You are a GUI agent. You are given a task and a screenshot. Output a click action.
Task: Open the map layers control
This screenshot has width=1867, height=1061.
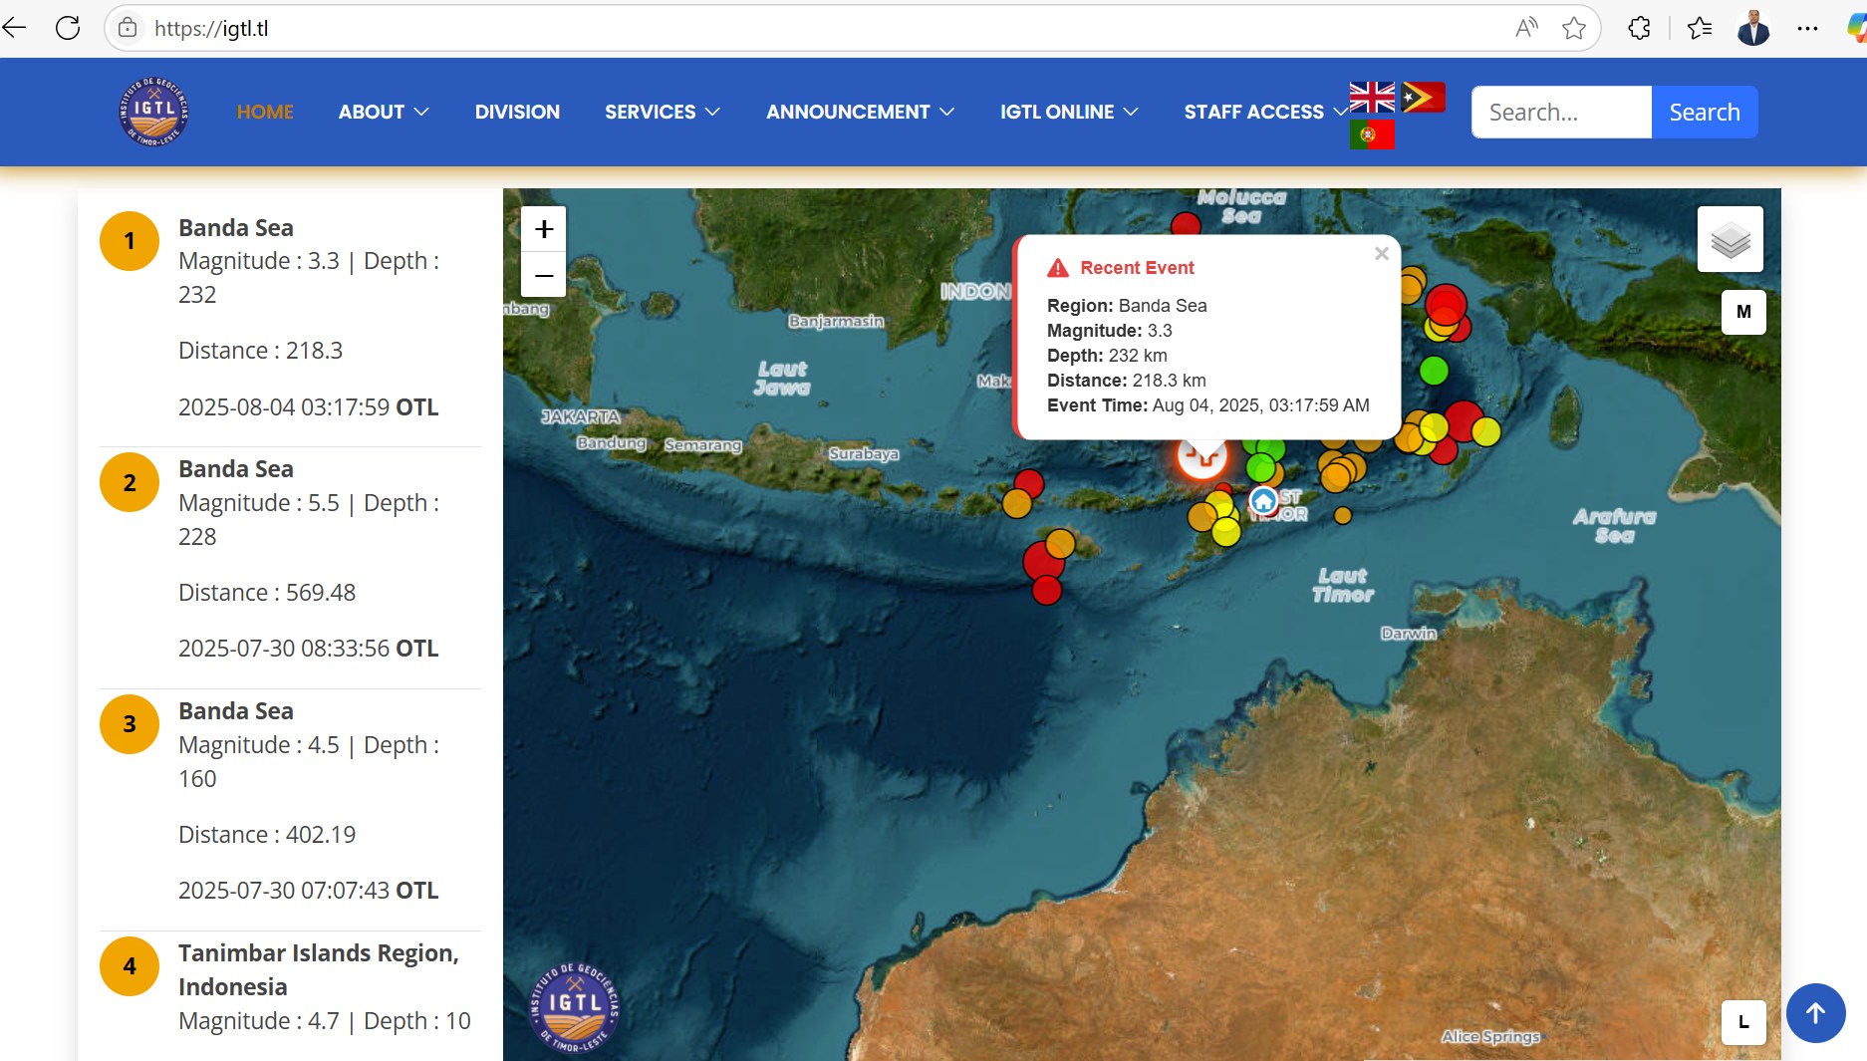tap(1730, 239)
